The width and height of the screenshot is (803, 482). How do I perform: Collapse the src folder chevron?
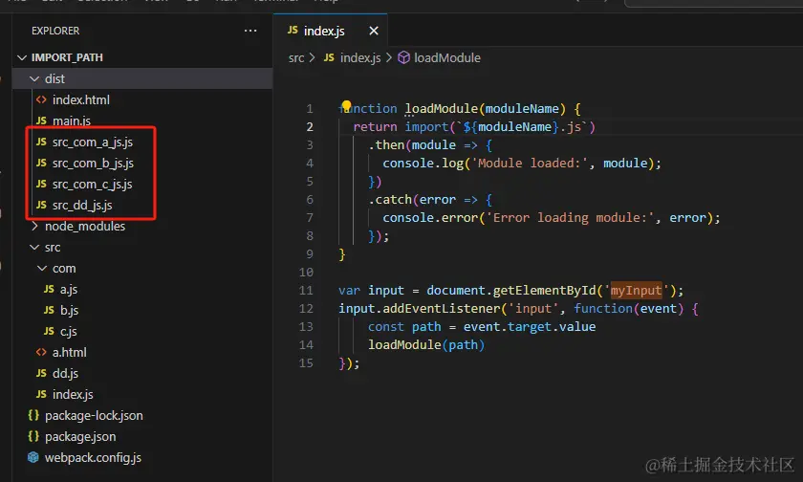(34, 247)
